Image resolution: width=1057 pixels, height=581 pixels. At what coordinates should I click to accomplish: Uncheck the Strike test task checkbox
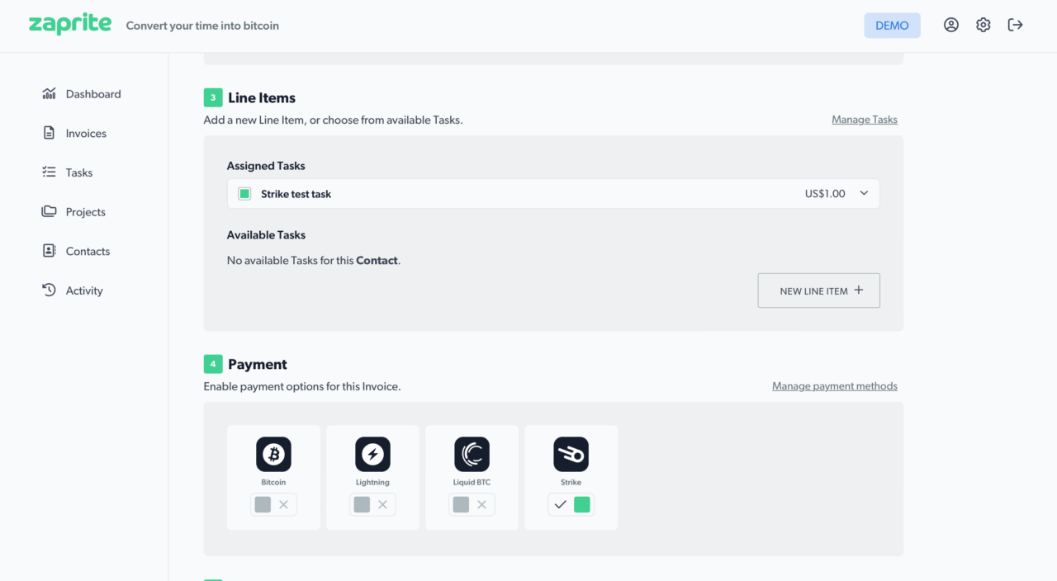point(244,194)
